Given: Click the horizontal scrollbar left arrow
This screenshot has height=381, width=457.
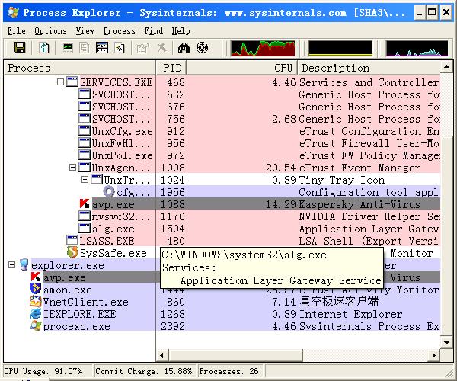Looking at the screenshot, I should point(161,355).
